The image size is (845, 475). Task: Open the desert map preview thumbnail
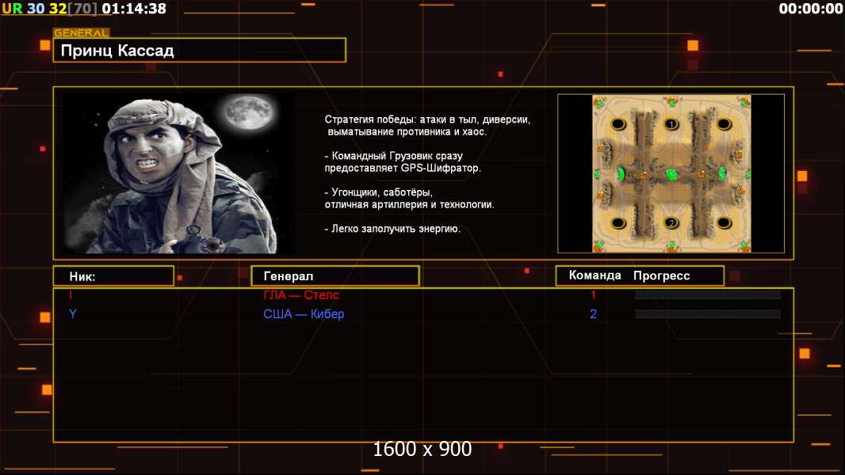coord(671,173)
